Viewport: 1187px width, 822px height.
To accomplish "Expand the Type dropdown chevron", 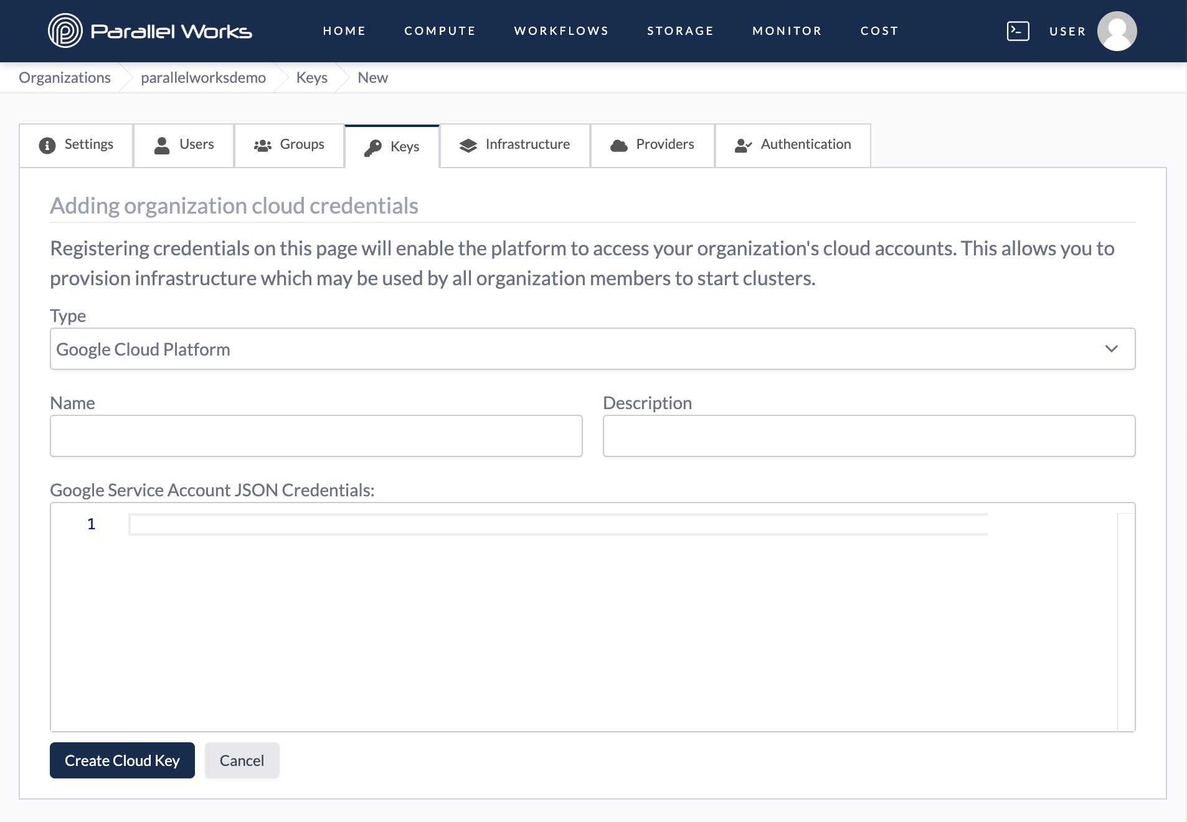I will click(x=1112, y=349).
